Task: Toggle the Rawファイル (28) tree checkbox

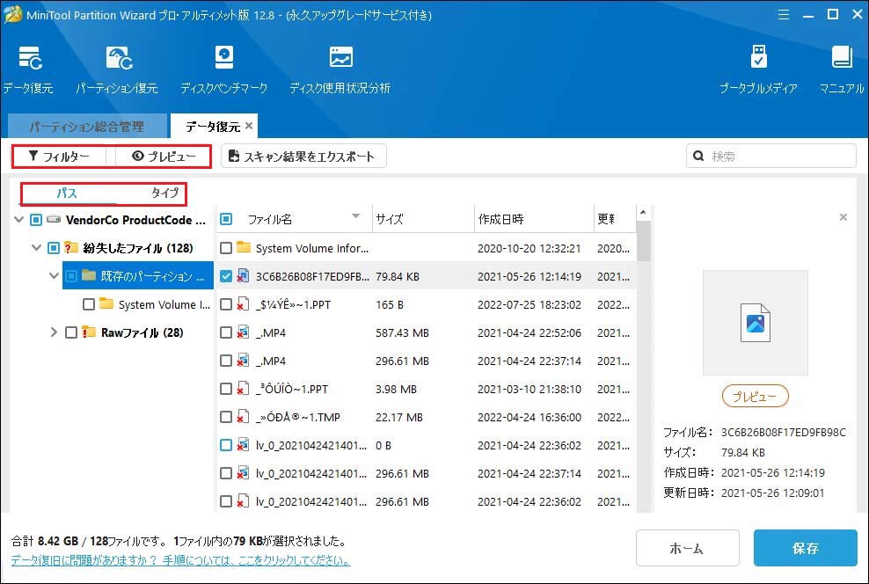Action: click(71, 332)
